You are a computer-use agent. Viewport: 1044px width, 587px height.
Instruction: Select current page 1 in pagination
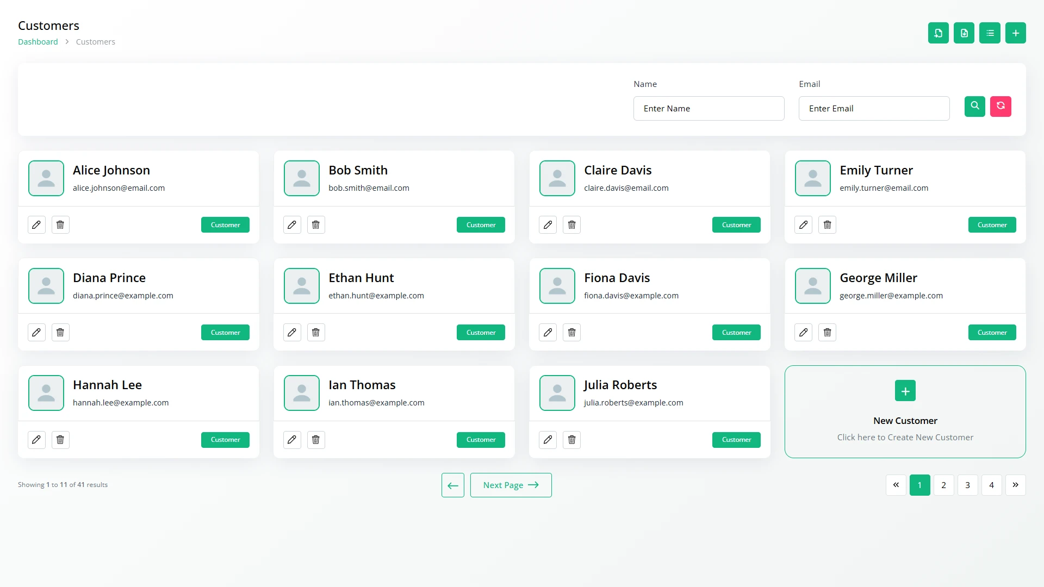pos(919,485)
